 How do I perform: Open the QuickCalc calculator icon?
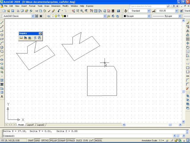tap(113, 11)
